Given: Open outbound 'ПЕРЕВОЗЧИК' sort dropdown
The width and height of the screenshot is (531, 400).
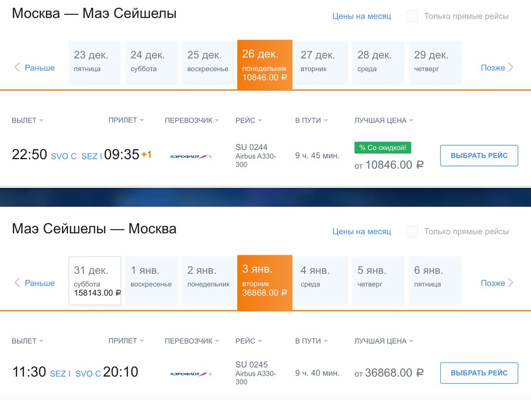Looking at the screenshot, I should (x=192, y=120).
